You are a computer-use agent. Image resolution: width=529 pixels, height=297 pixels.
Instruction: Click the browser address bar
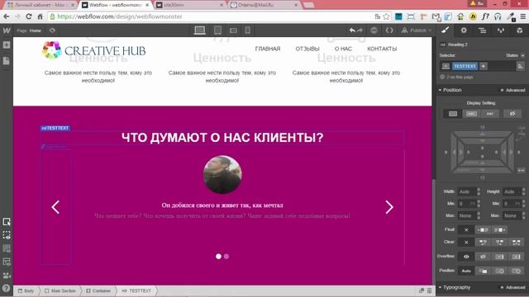point(209,16)
